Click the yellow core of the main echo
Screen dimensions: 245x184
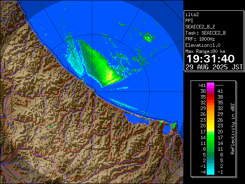click(x=110, y=77)
